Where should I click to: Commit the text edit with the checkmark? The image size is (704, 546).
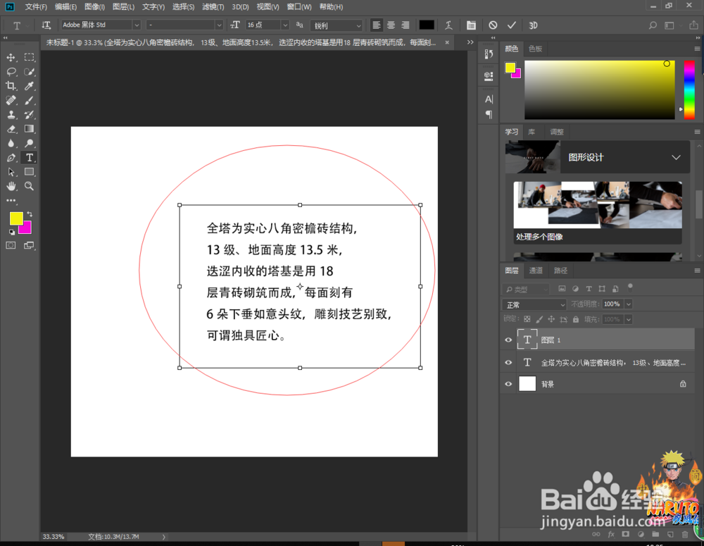[x=512, y=25]
